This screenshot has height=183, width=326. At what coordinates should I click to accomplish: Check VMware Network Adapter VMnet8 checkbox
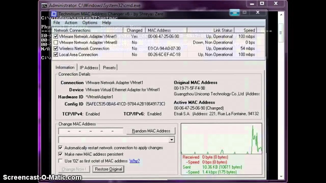point(56,42)
